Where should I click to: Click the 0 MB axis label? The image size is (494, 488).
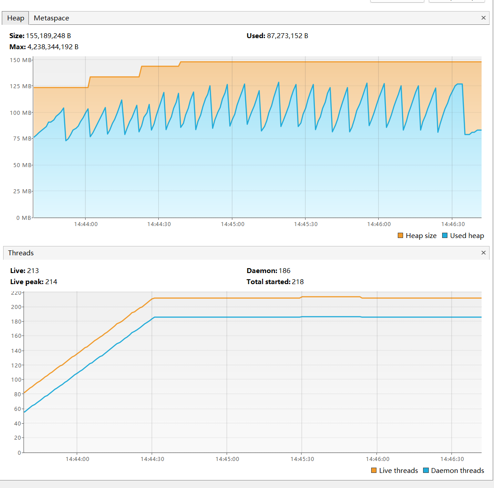[x=24, y=218]
